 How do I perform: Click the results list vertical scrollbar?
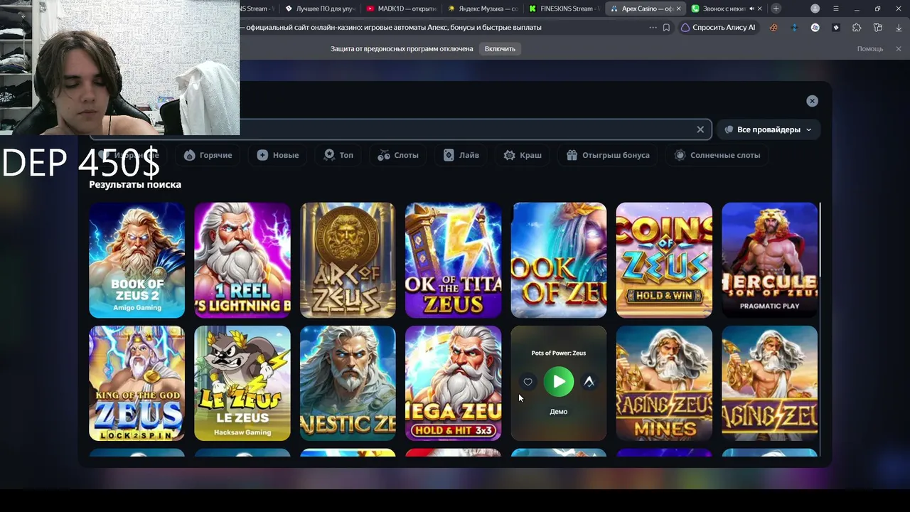tap(820, 240)
